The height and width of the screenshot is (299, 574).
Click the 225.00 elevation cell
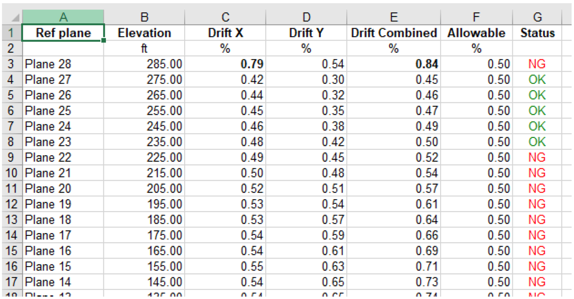click(144, 157)
